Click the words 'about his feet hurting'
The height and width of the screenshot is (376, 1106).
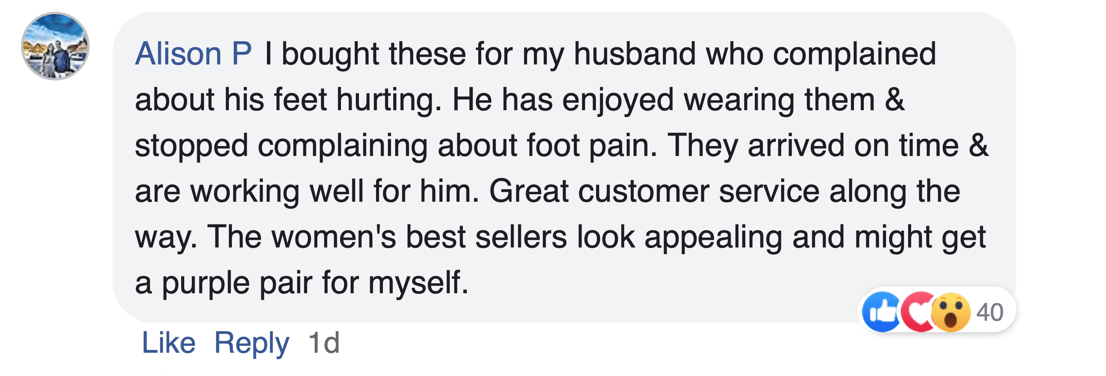coord(288,100)
